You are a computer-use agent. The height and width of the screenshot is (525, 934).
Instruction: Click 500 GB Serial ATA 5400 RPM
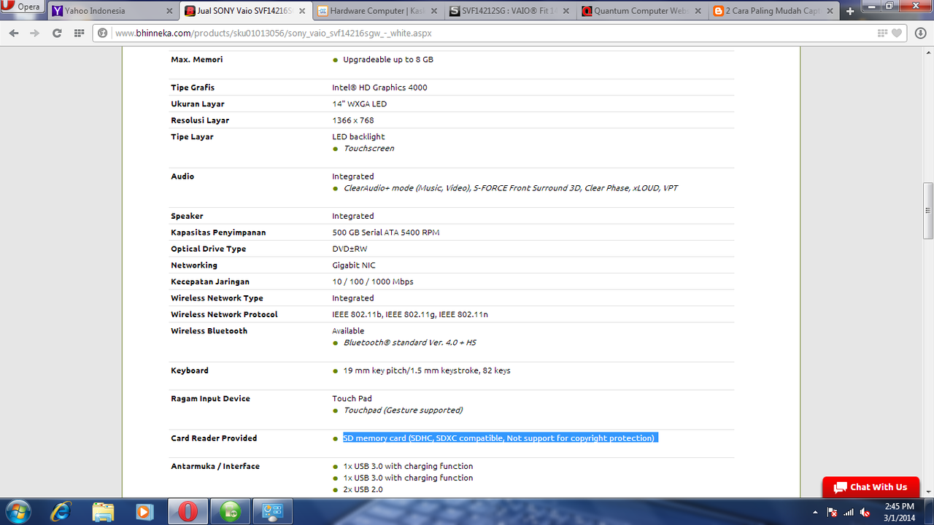click(386, 233)
